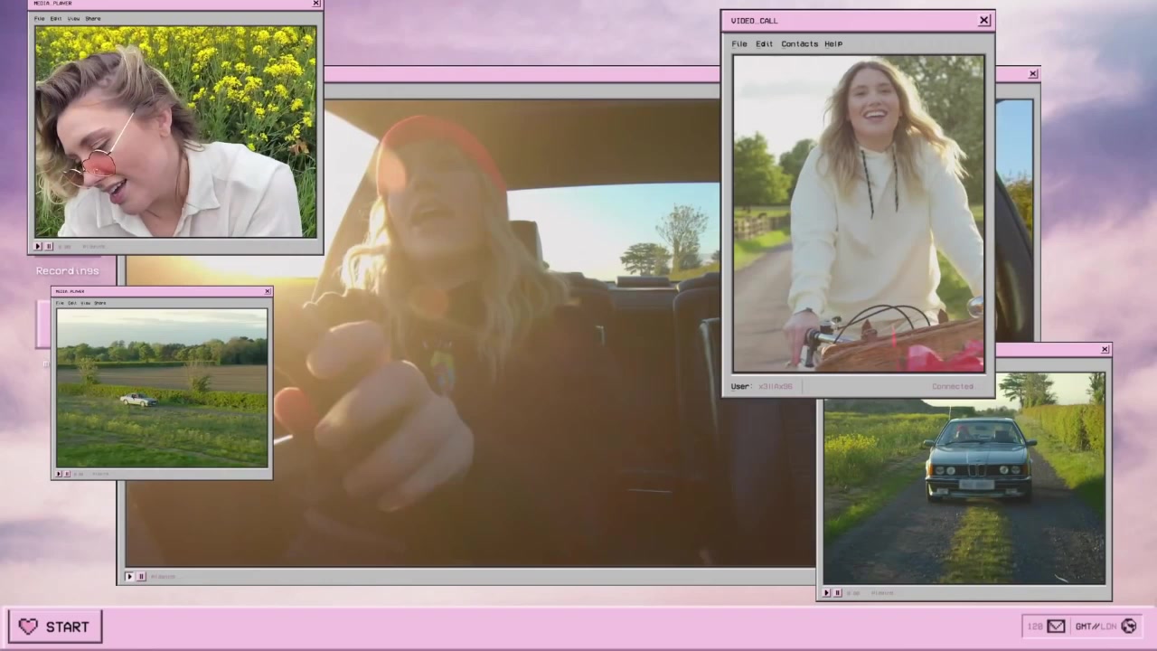Open View menu in the aerial field Media Player

pyautogui.click(x=86, y=303)
